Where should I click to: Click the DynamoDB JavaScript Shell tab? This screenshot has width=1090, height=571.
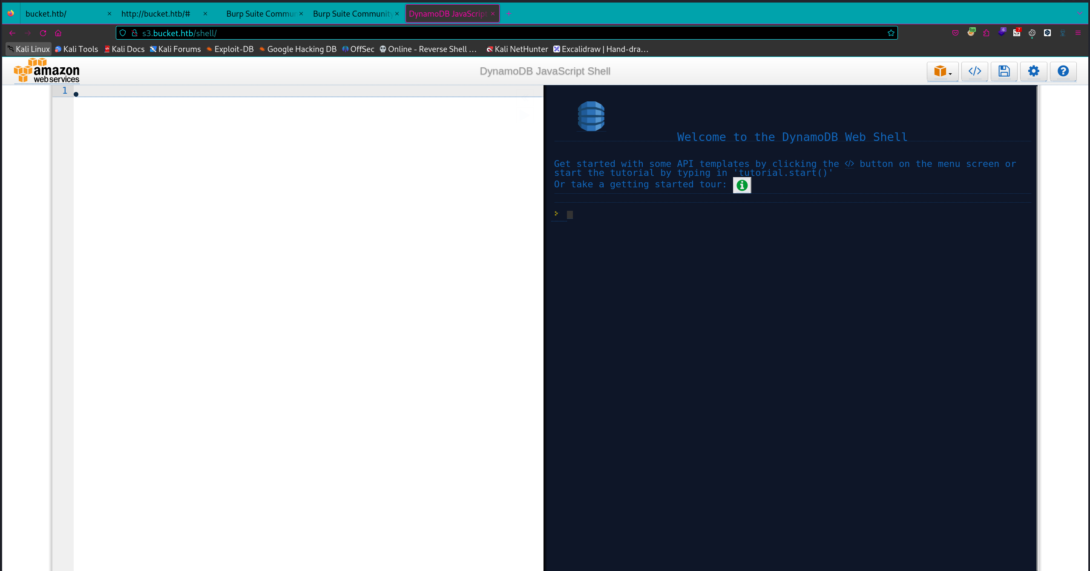(x=450, y=14)
